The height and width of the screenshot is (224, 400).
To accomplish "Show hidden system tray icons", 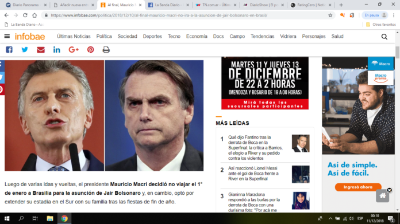I will click(x=330, y=218).
